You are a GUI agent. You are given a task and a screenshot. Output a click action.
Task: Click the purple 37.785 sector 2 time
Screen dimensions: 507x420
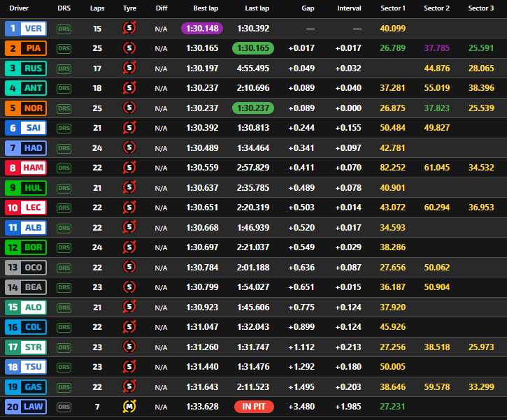(437, 49)
